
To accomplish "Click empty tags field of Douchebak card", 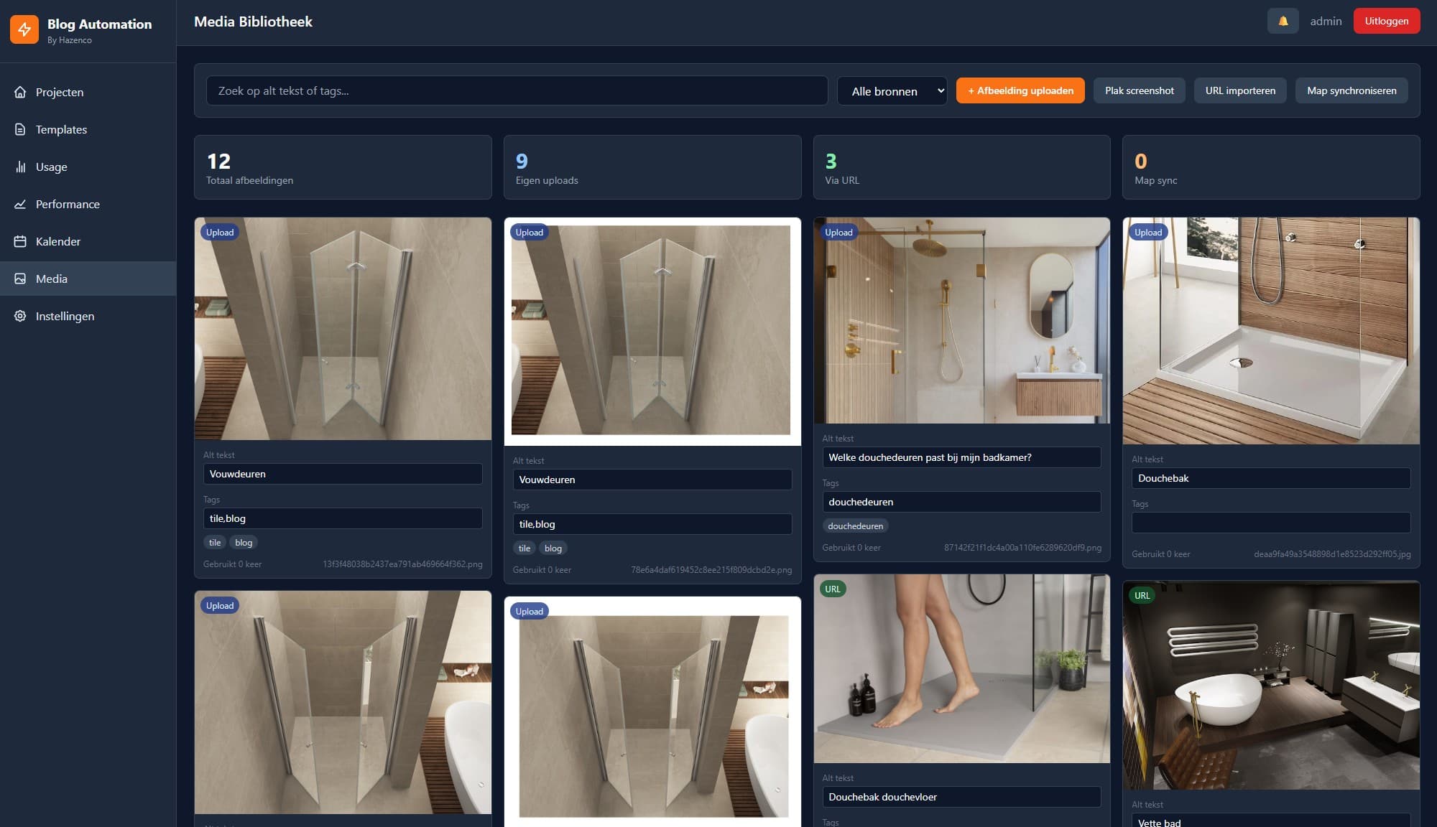I will (x=1271, y=523).
